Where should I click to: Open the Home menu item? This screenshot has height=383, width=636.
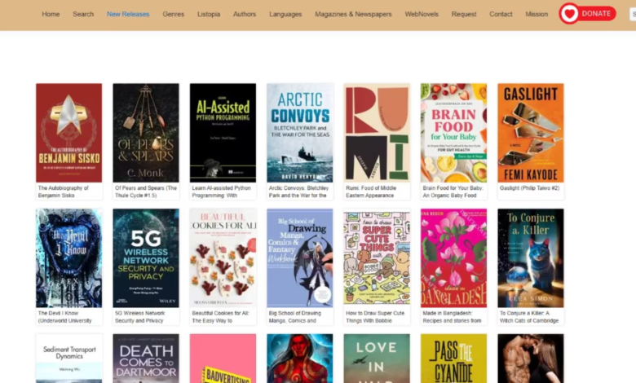click(51, 14)
